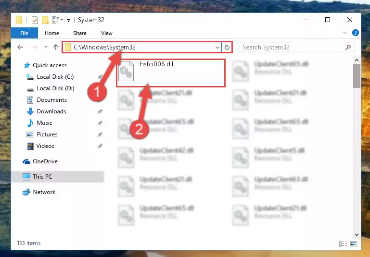Switch to Details view layout icon

[x=343, y=244]
